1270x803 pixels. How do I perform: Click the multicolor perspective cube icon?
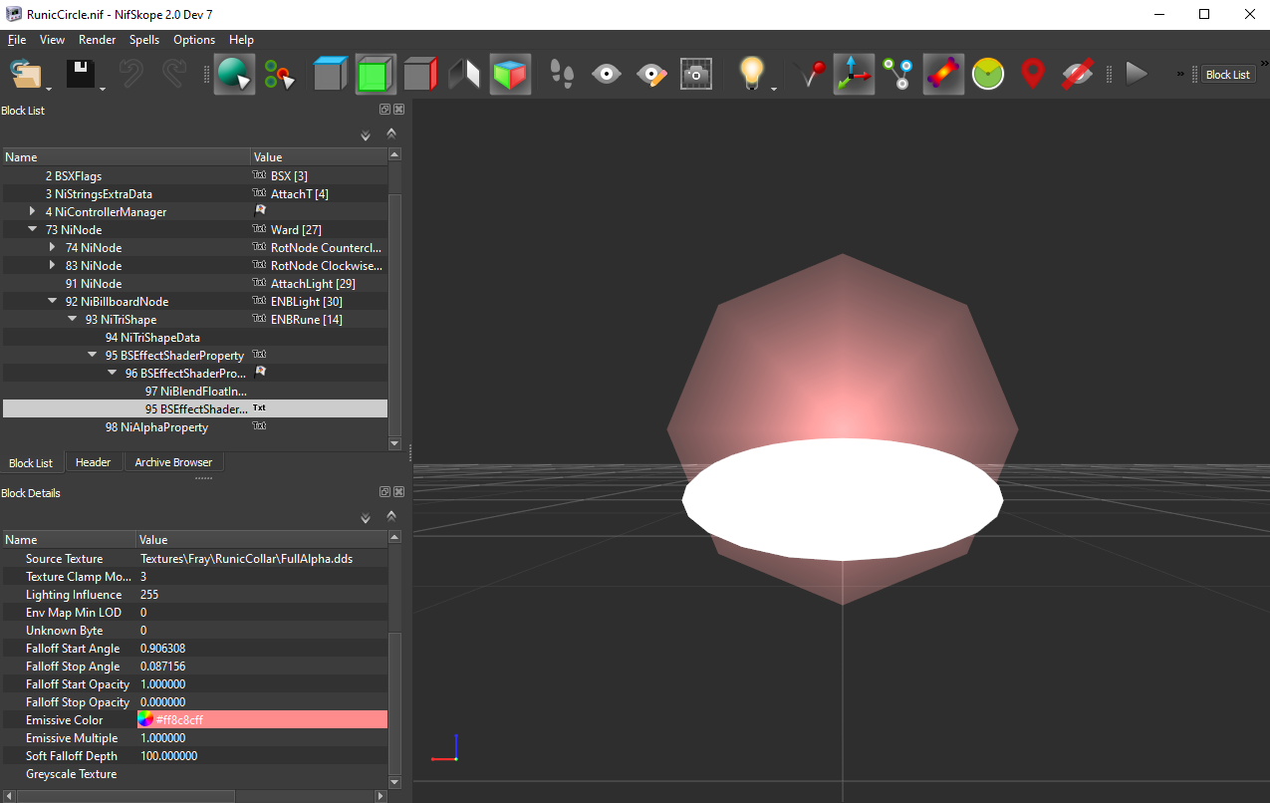pos(510,75)
